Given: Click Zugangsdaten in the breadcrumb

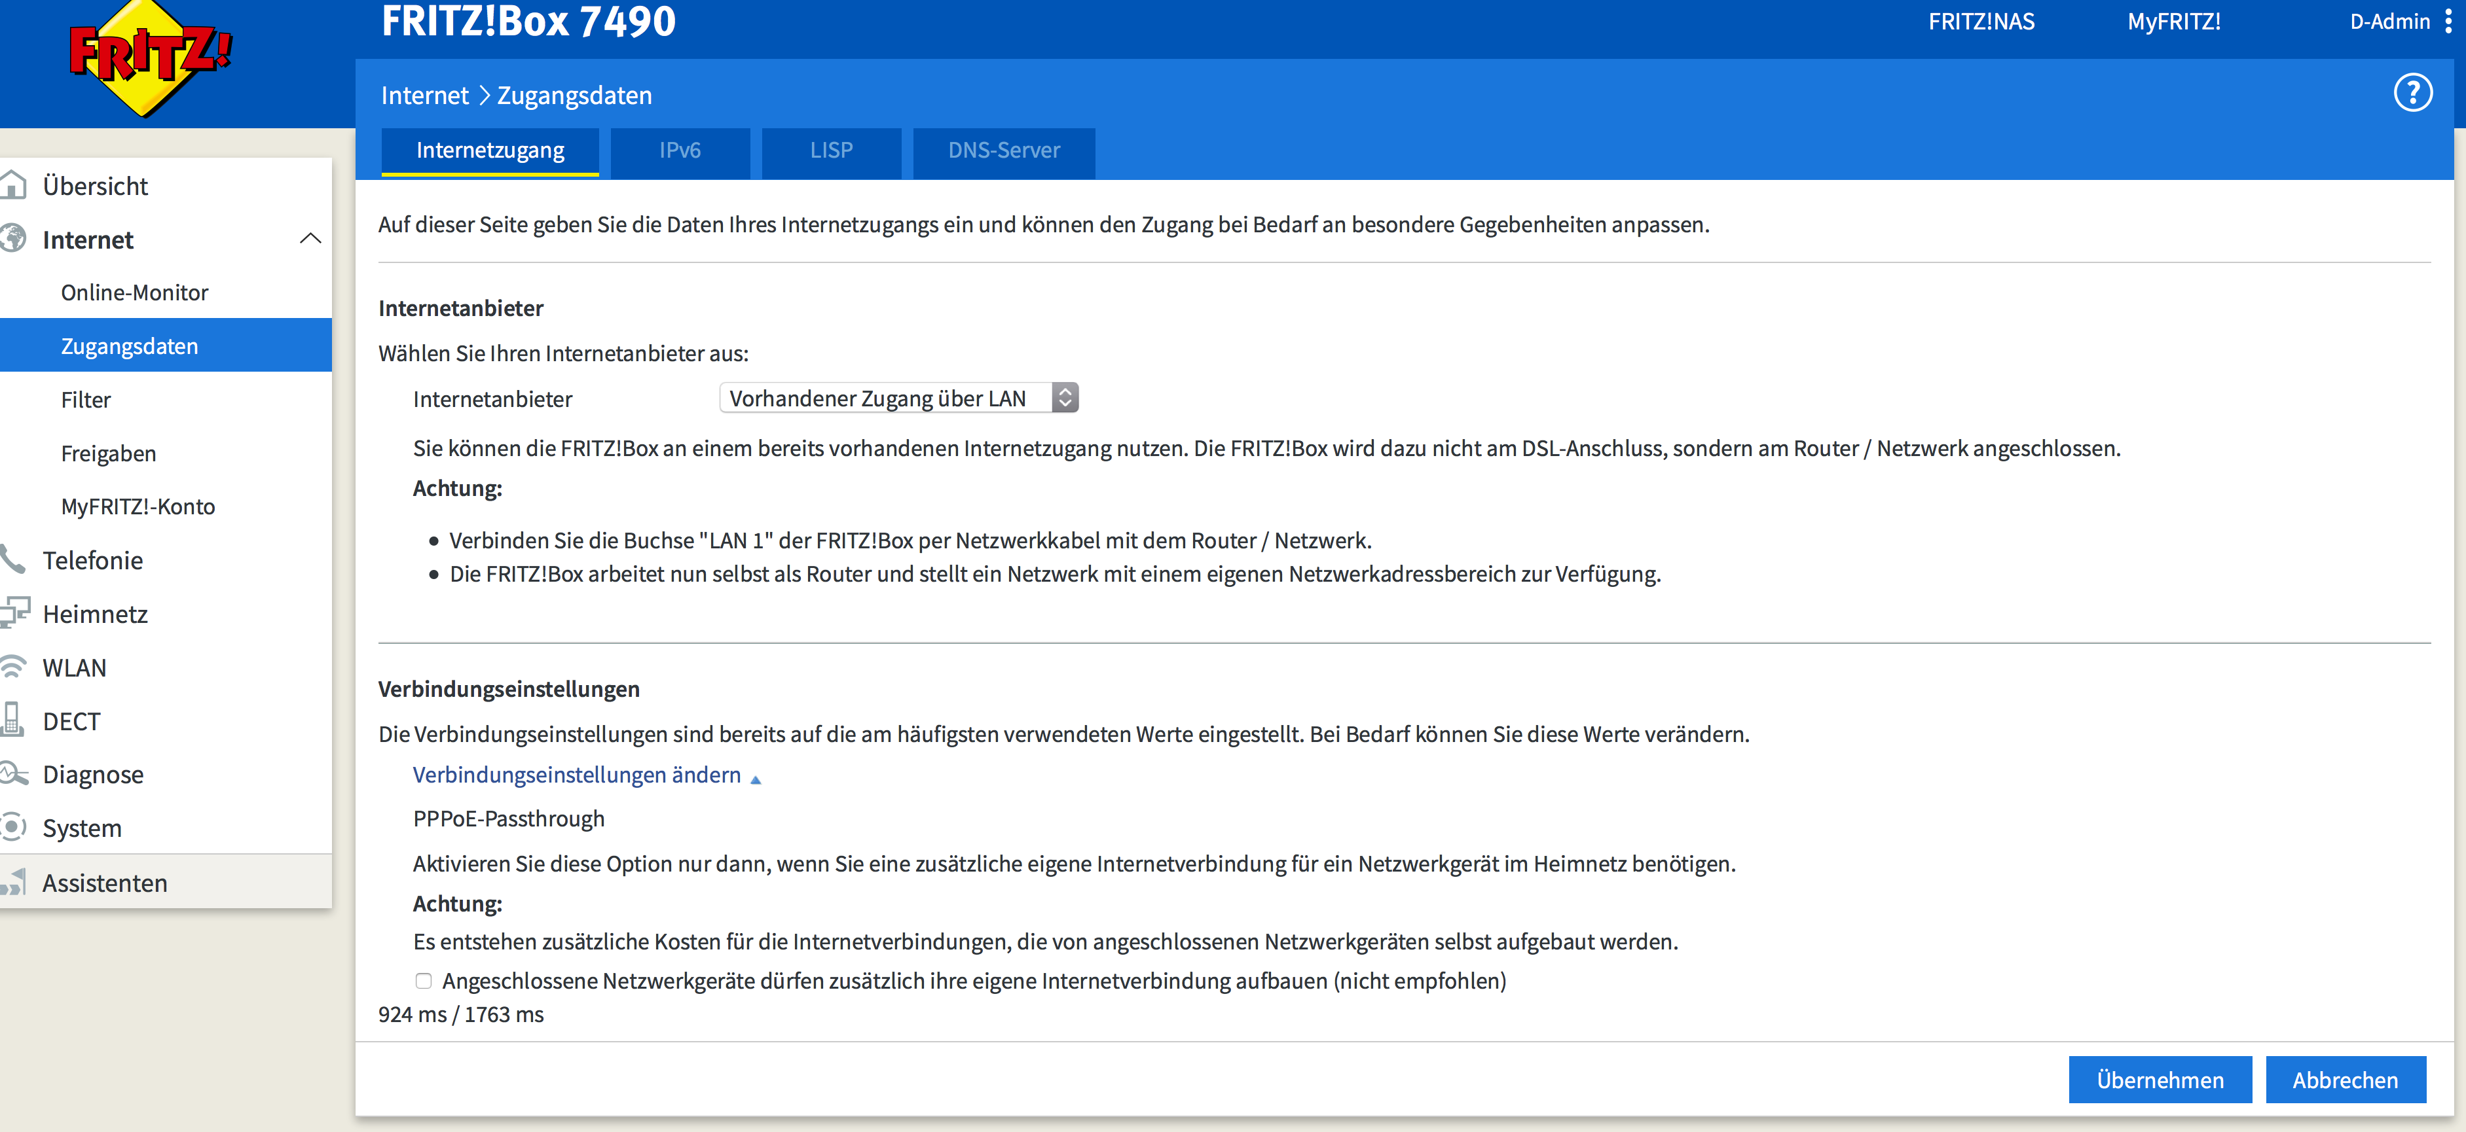Looking at the screenshot, I should click(x=574, y=95).
